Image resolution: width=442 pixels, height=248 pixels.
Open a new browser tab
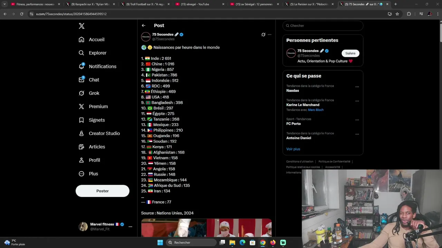click(x=395, y=4)
